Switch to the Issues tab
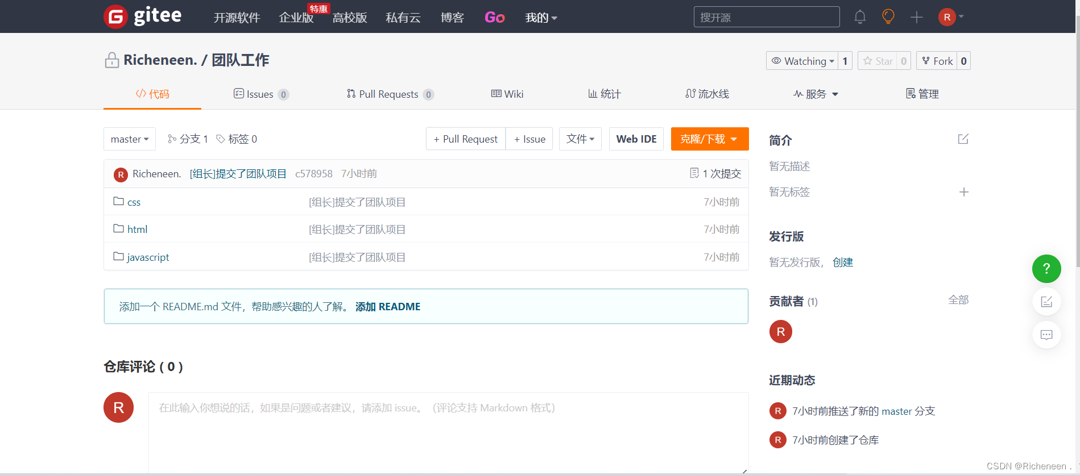The width and height of the screenshot is (1080, 475). (261, 94)
